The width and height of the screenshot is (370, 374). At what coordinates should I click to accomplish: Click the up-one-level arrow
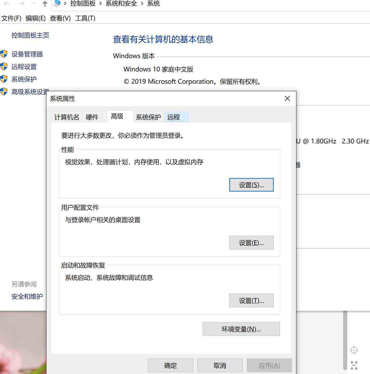pyautogui.click(x=45, y=4)
